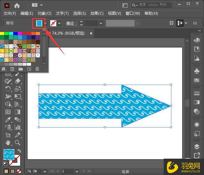
Task: Click the Adobe help search field
Action: click(x=152, y=5)
